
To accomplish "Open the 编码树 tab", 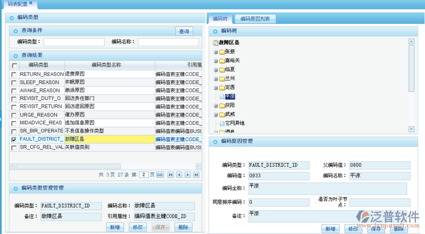I will point(219,19).
